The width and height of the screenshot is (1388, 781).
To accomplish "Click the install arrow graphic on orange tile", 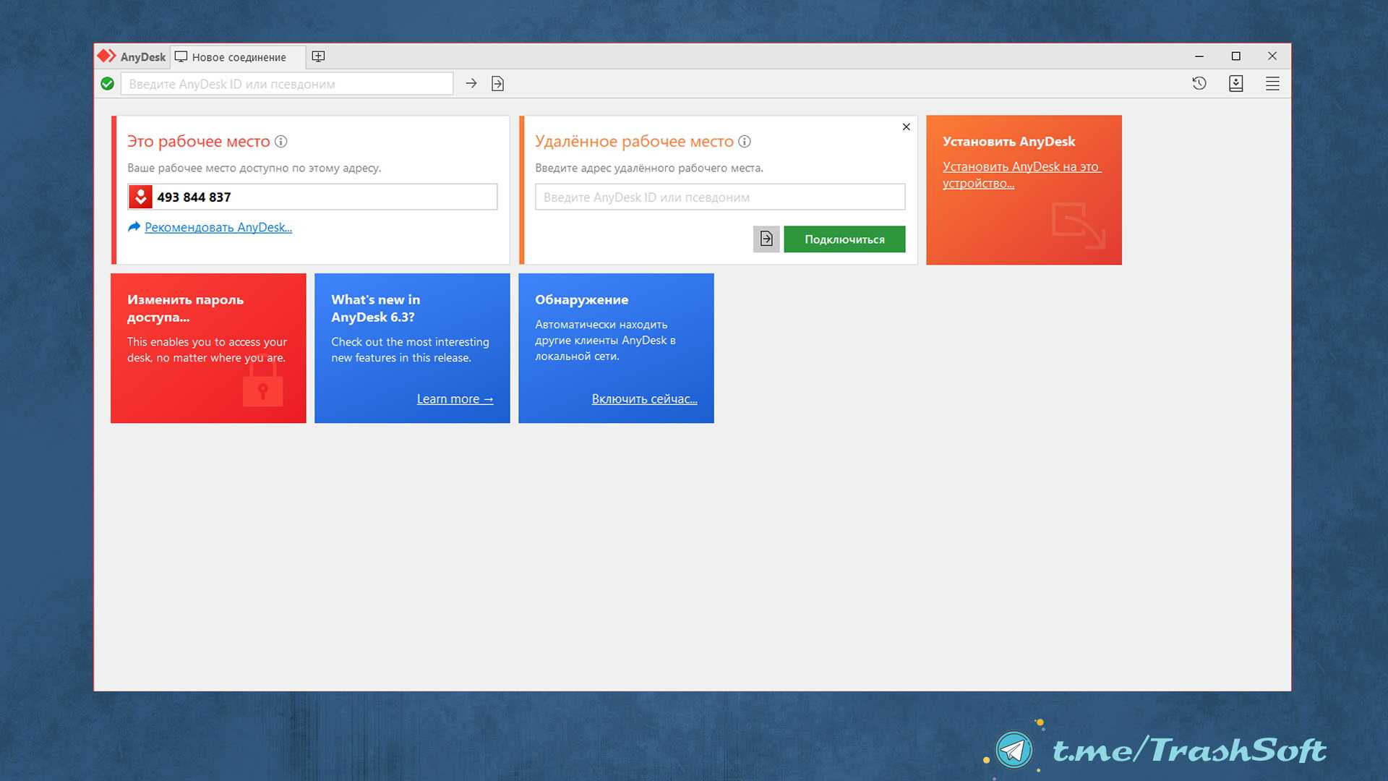I will pyautogui.click(x=1079, y=226).
